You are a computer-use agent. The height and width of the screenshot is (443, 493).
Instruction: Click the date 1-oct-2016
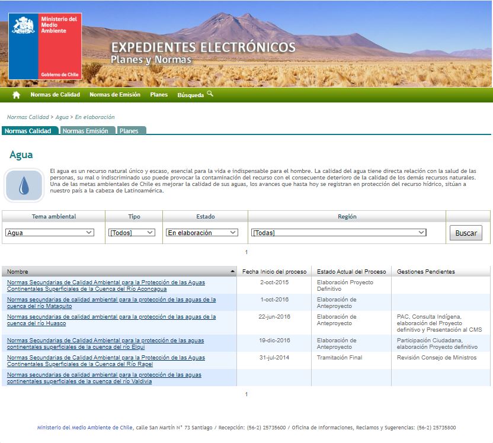[x=274, y=300]
